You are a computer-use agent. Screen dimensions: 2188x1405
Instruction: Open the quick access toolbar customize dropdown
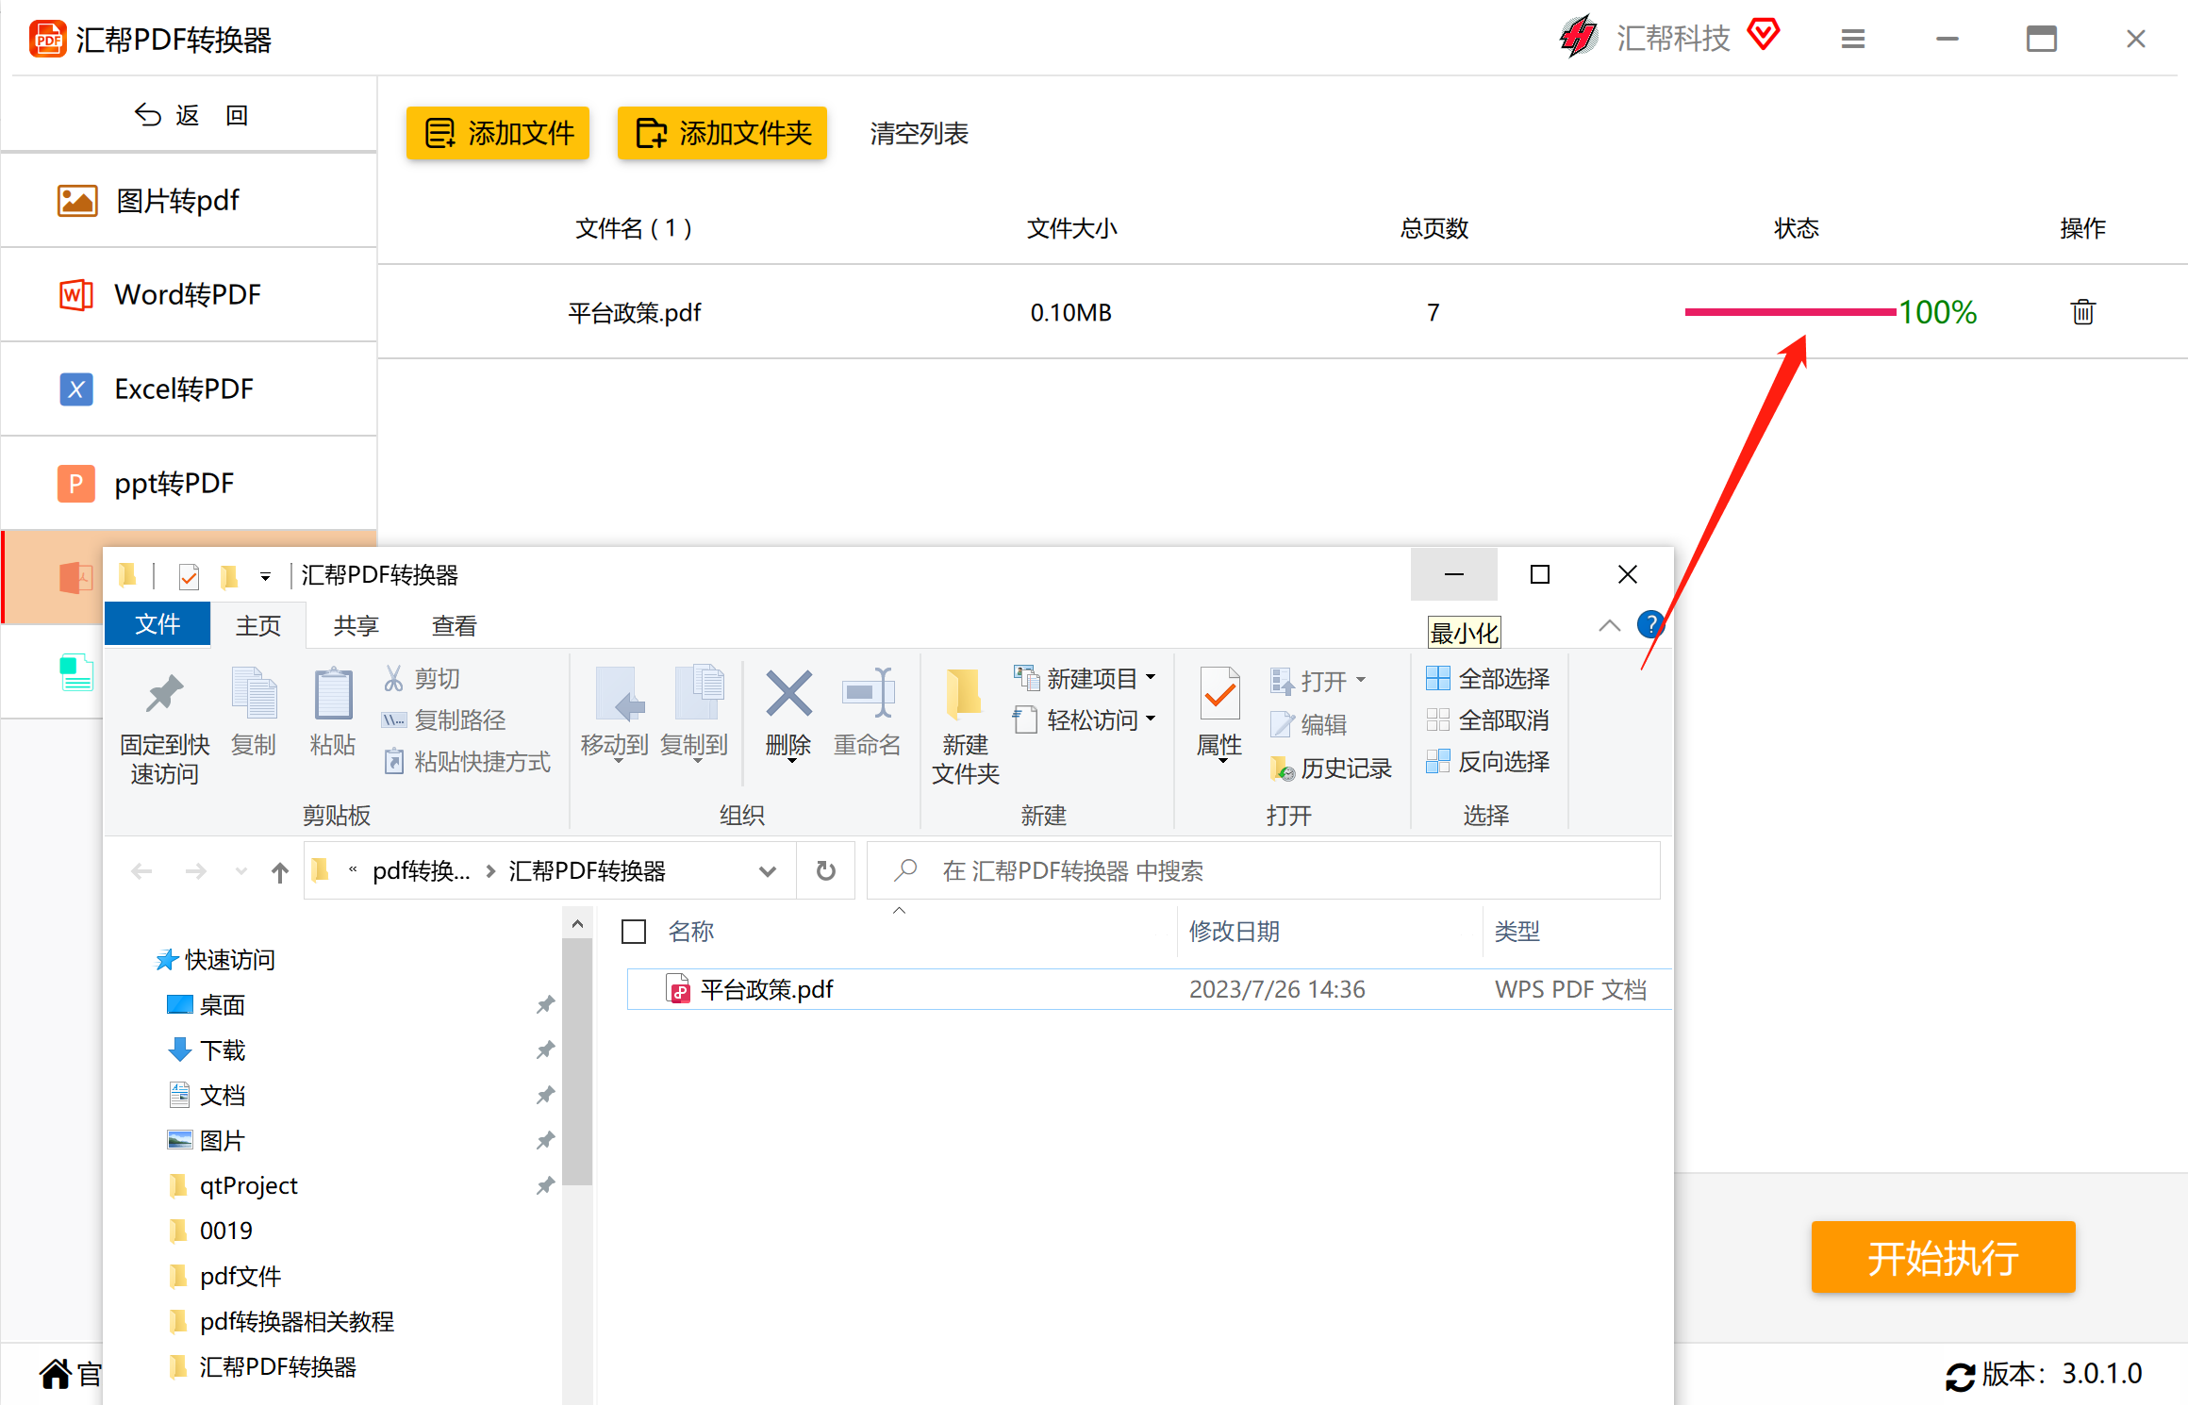point(266,576)
